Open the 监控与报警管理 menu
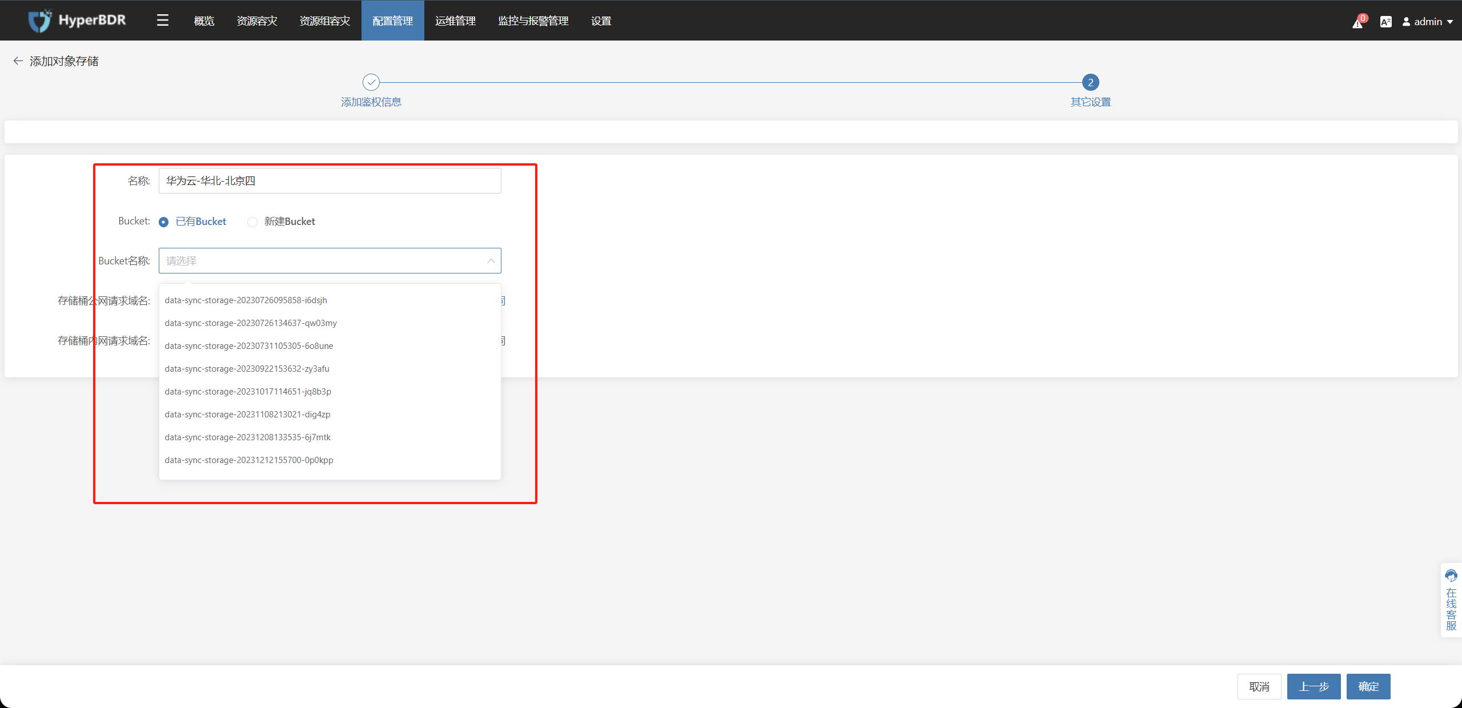1462x708 pixels. click(x=533, y=21)
